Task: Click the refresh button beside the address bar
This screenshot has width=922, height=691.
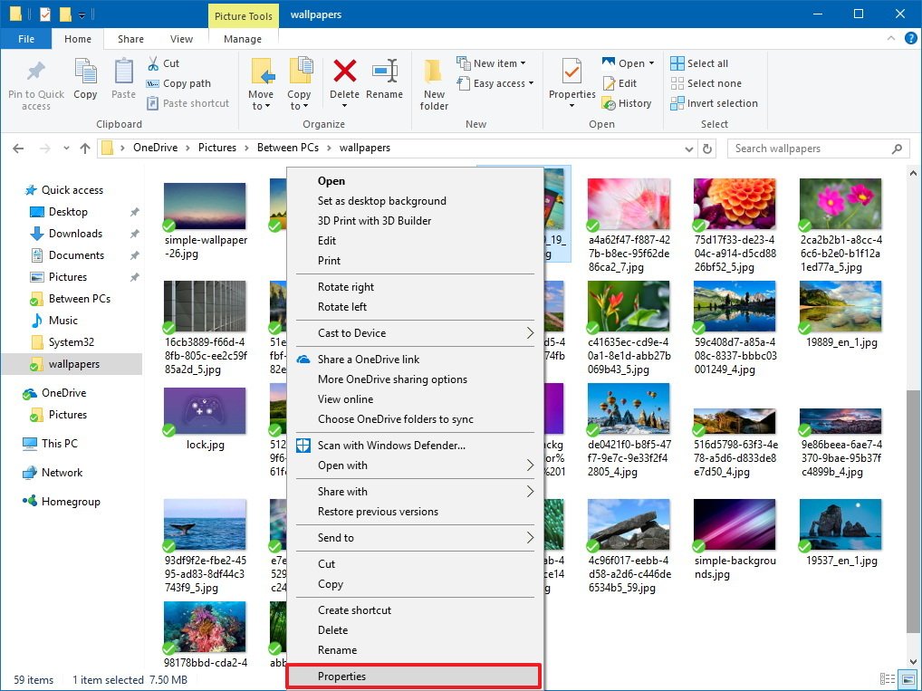Action: click(707, 149)
